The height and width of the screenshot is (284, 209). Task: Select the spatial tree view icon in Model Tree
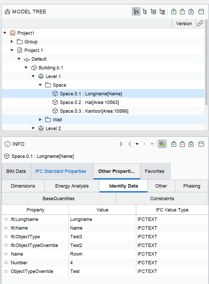coord(136,12)
